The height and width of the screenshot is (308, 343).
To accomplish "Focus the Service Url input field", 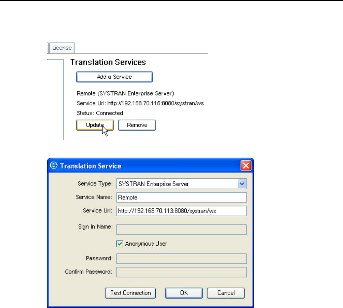I will point(181,211).
